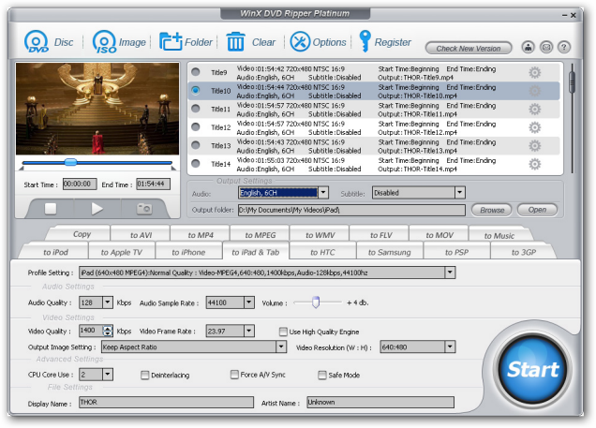Open Video Frame Rate dropdown
This screenshot has height=428, width=596.
coord(249,331)
